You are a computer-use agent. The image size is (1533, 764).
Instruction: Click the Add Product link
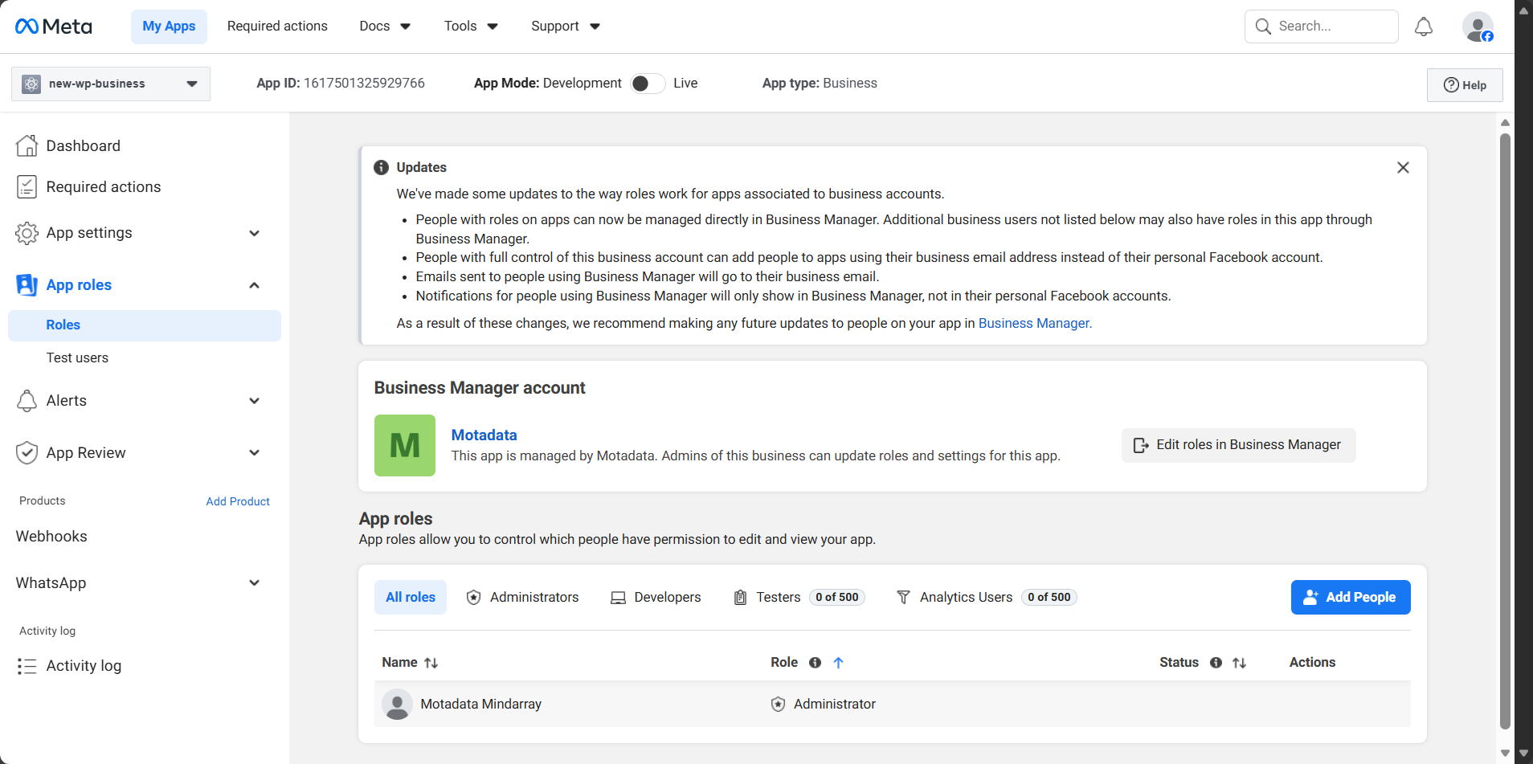pos(238,501)
